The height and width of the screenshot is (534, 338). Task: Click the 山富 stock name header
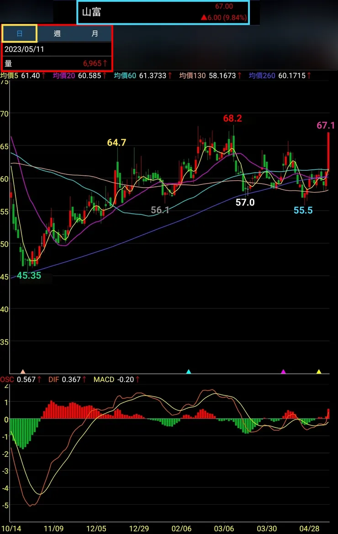pos(92,12)
